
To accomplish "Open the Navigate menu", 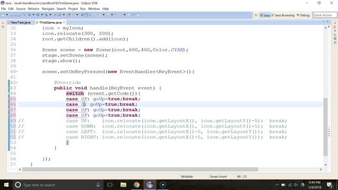I will point(48,9).
